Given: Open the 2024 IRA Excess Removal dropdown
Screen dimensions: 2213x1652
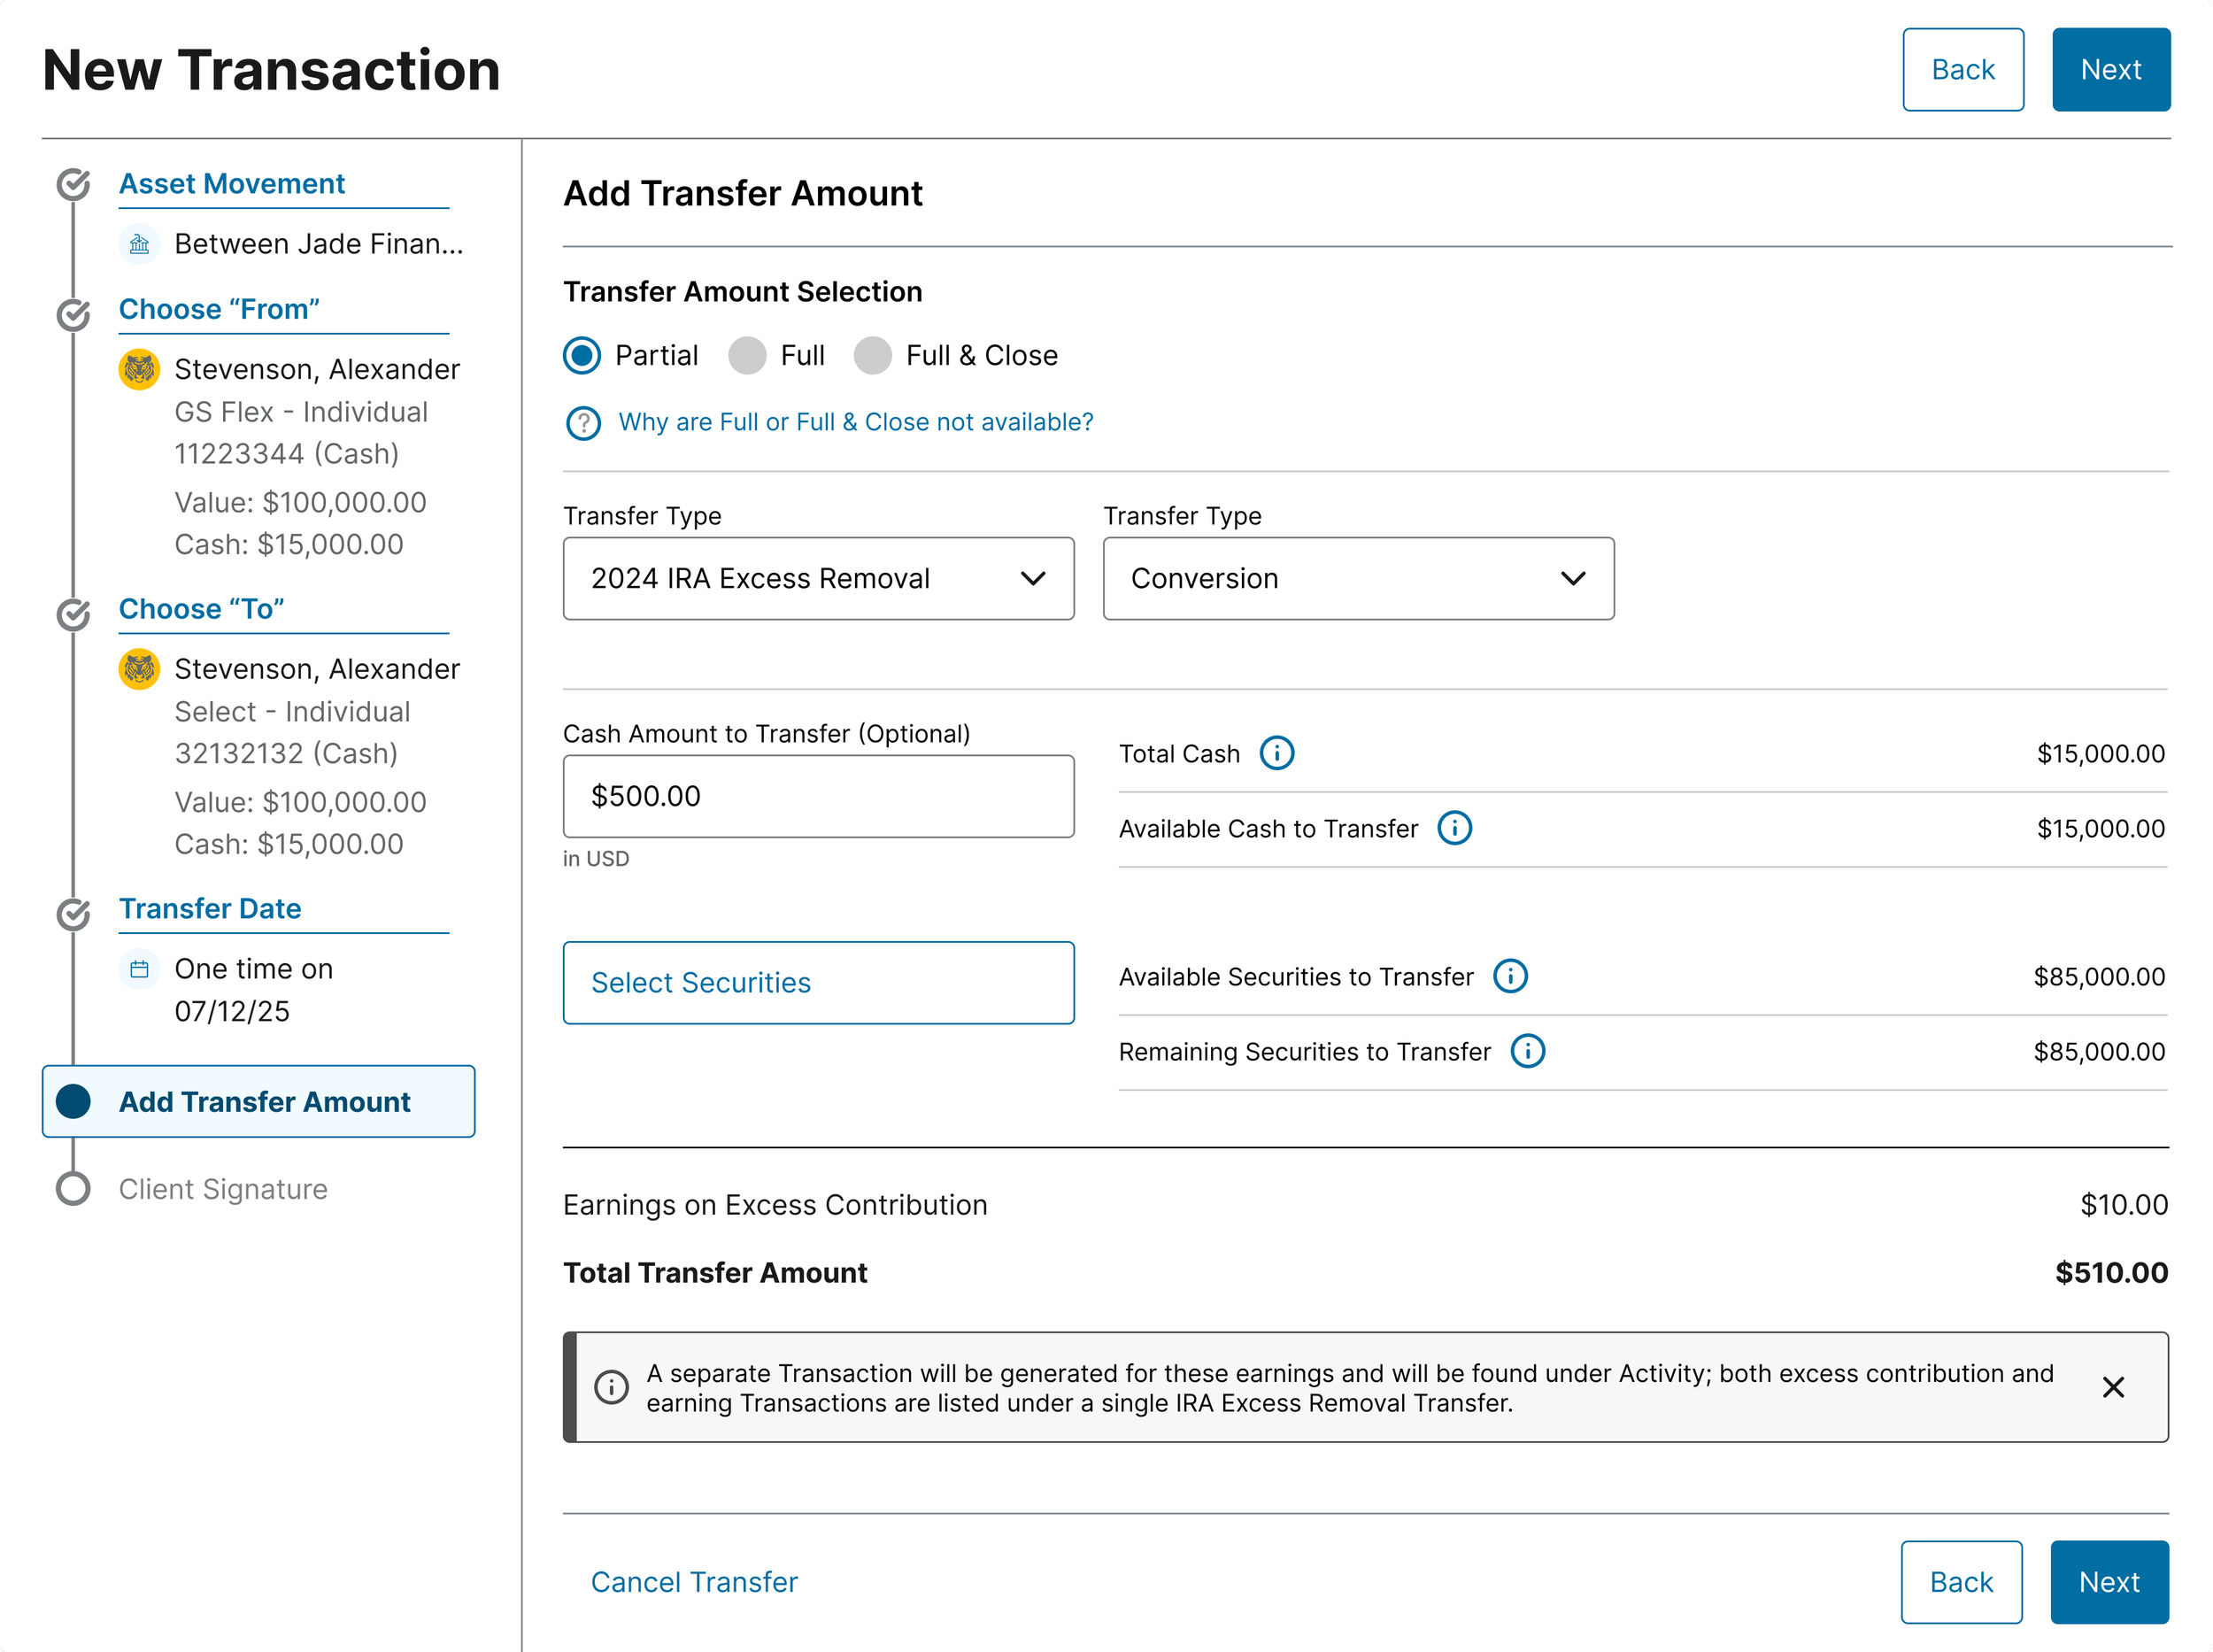Looking at the screenshot, I should (x=818, y=579).
